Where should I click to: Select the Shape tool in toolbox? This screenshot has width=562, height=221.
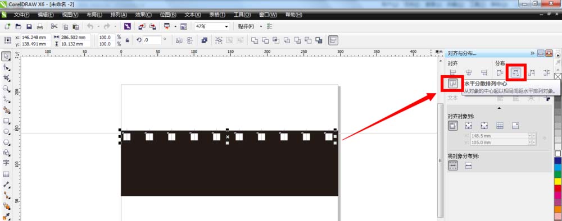[6, 67]
